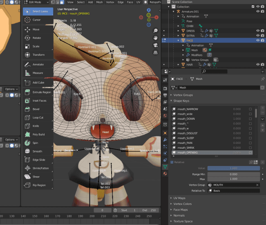Clear the MOUTH vertex group with X

point(257,185)
